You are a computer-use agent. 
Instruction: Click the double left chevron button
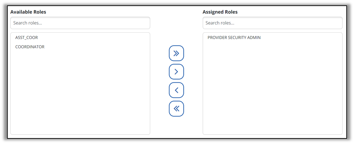pos(176,109)
